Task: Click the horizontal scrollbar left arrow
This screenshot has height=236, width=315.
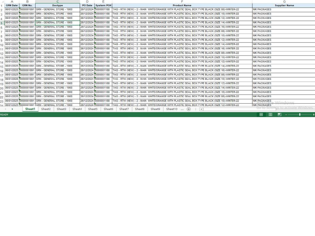Action: click(201, 109)
